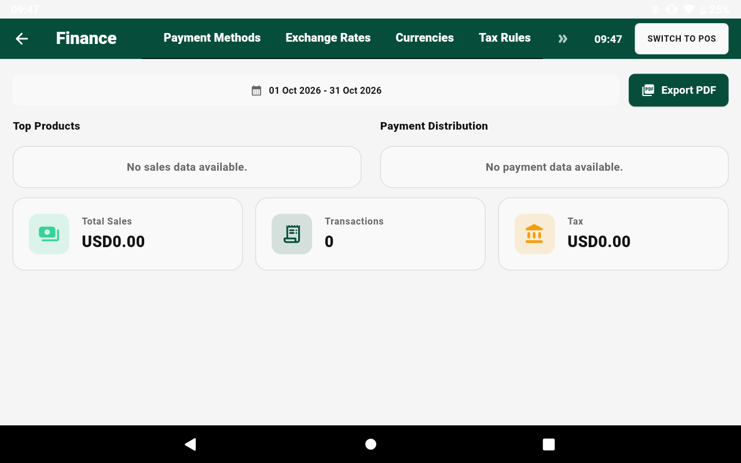Open the Total Sales cash icon
741x463 pixels.
tap(49, 234)
